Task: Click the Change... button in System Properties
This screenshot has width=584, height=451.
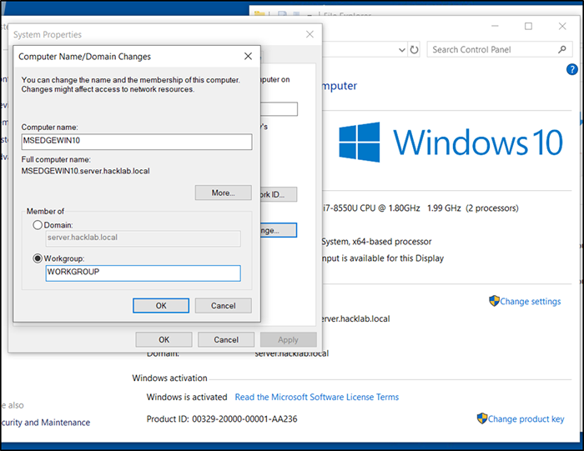Action: [279, 230]
